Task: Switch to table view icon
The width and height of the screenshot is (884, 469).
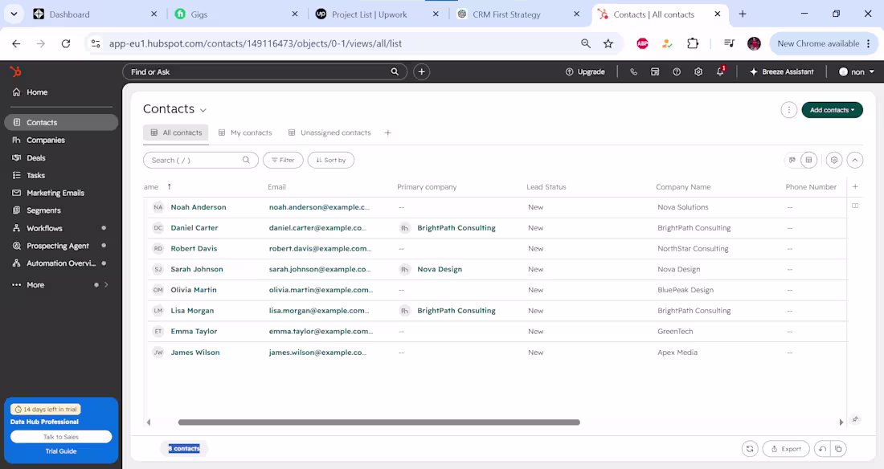Action: [808, 160]
